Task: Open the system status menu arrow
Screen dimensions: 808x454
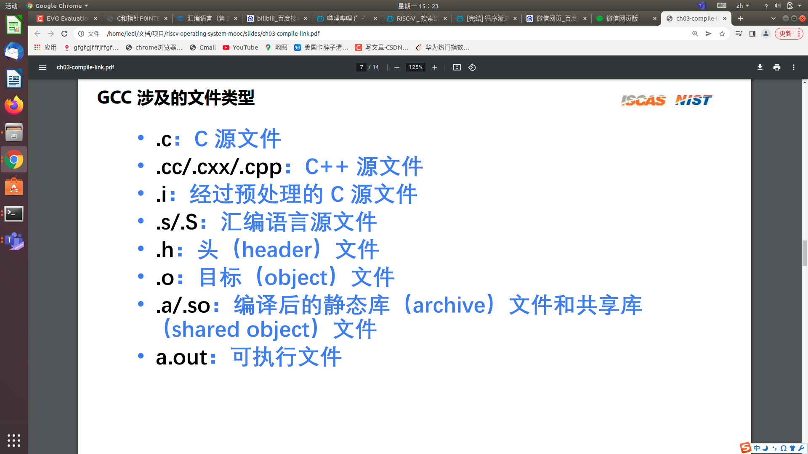Action: tap(800, 6)
